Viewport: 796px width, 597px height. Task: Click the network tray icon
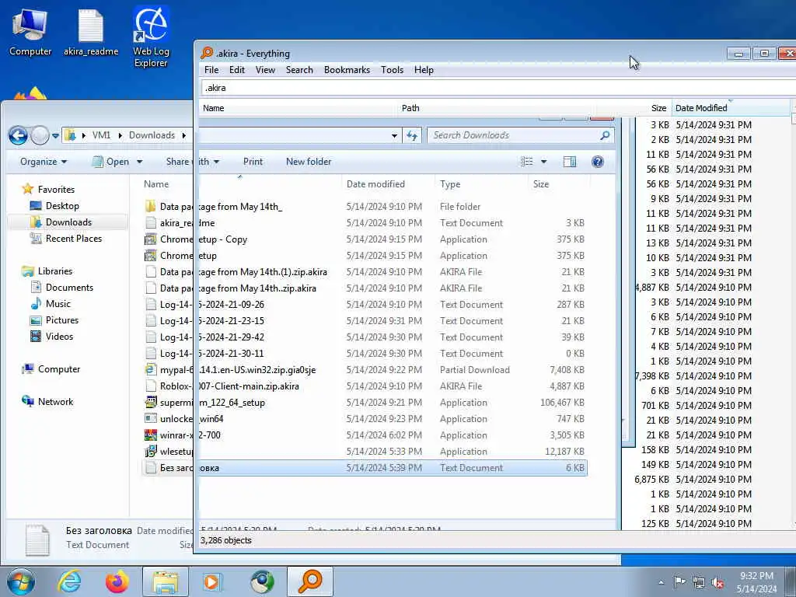(699, 582)
